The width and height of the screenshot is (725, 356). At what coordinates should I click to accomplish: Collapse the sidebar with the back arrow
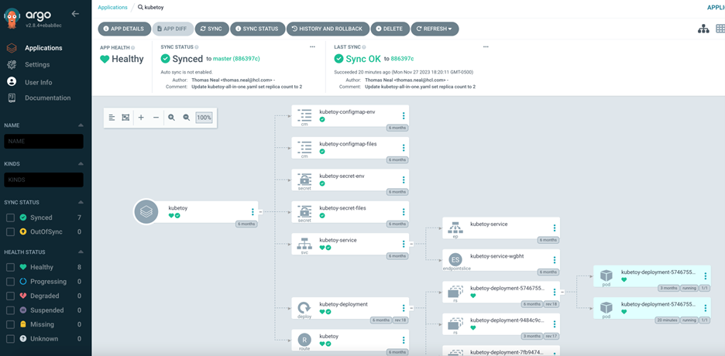[75, 14]
